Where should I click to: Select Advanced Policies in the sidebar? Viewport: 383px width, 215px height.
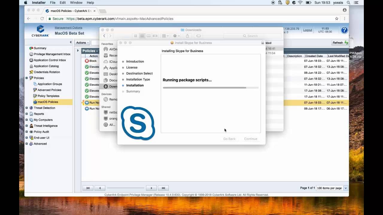click(x=49, y=90)
